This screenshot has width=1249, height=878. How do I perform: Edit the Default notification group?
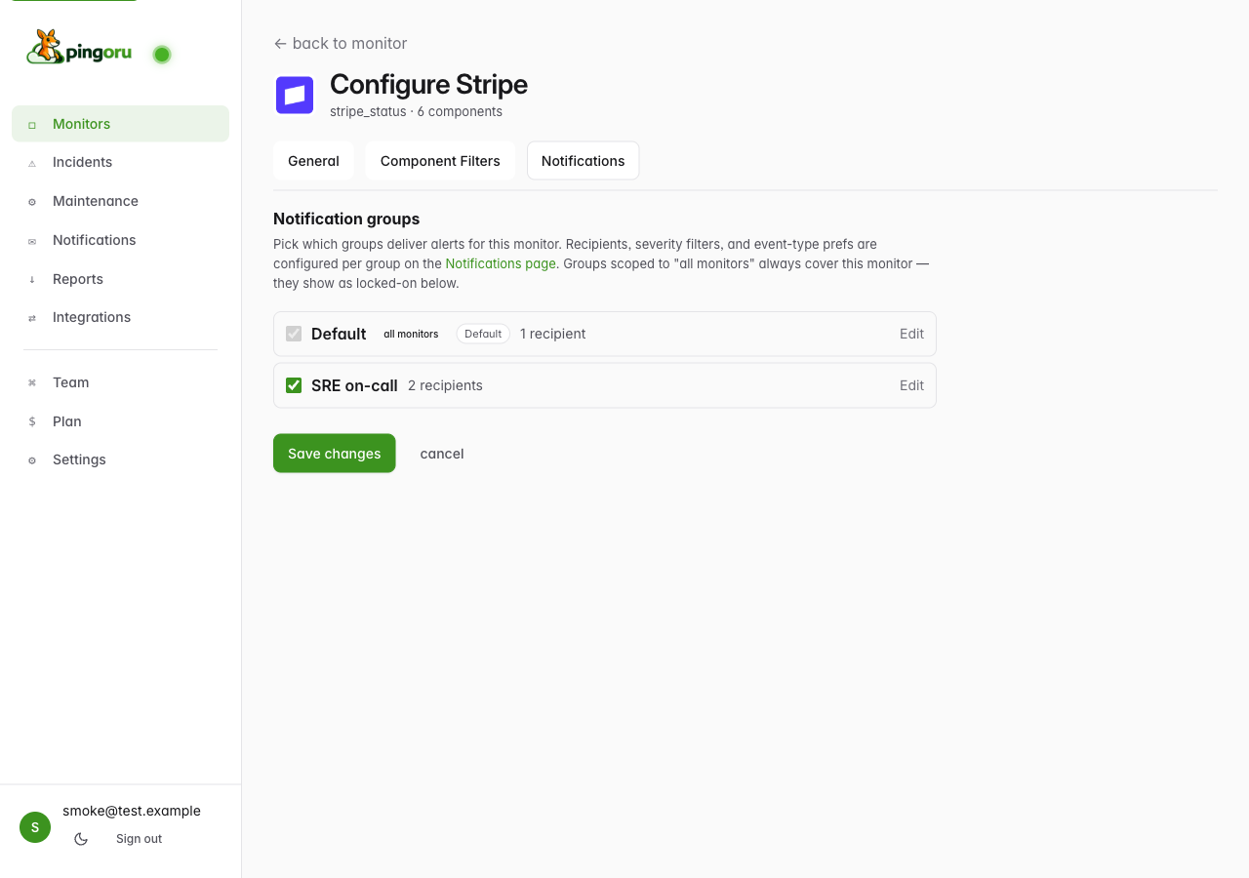[x=911, y=334]
